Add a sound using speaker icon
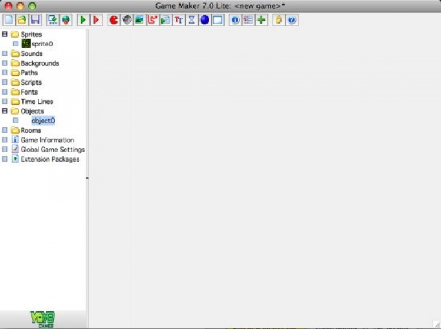The height and width of the screenshot is (329, 441). 126,20
